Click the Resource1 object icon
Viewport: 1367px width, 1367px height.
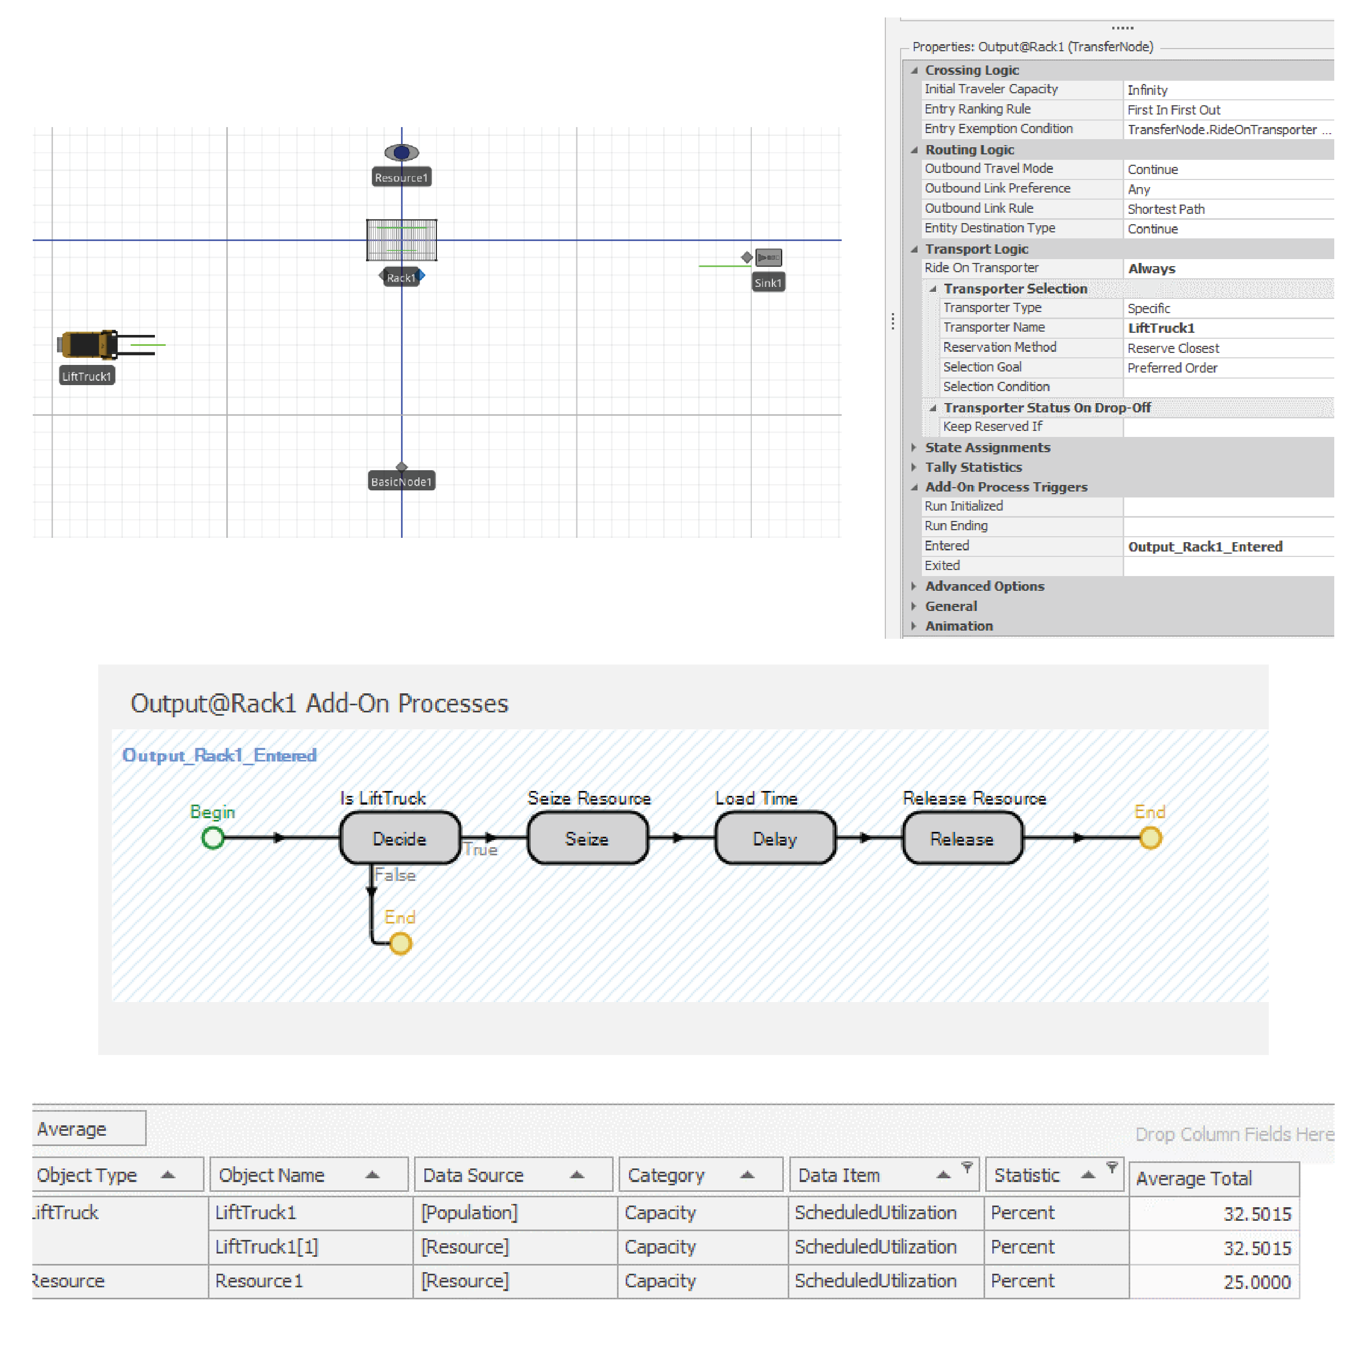(401, 152)
